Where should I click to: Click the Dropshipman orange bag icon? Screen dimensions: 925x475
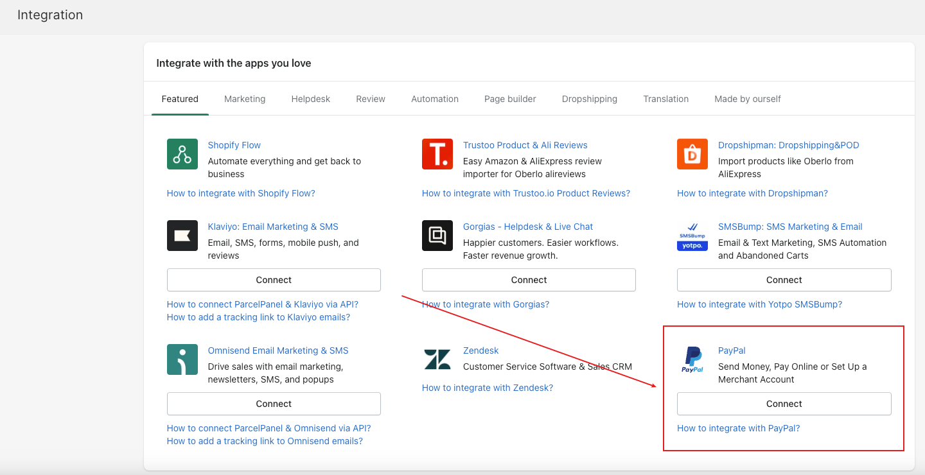(692, 154)
